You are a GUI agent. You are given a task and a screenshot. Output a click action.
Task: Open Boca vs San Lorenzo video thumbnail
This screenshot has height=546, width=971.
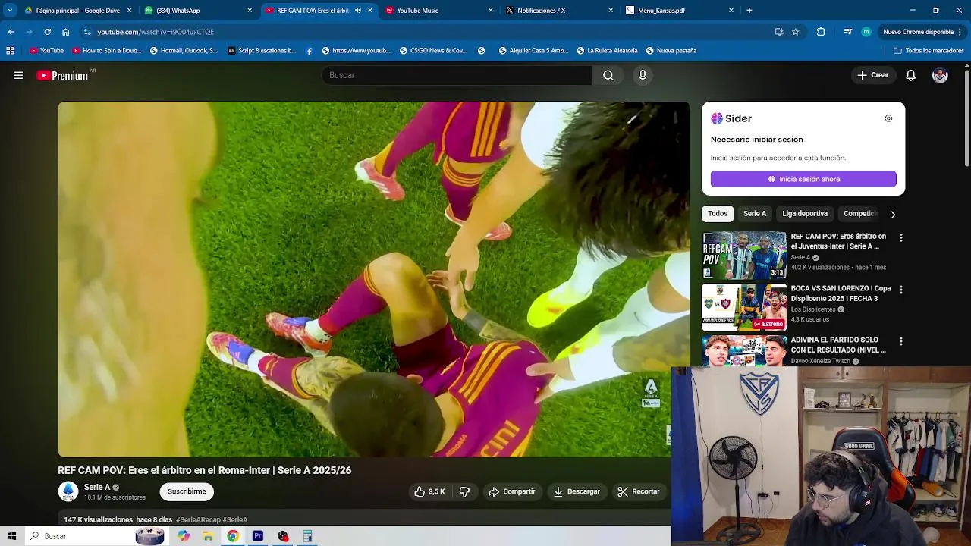pos(744,307)
